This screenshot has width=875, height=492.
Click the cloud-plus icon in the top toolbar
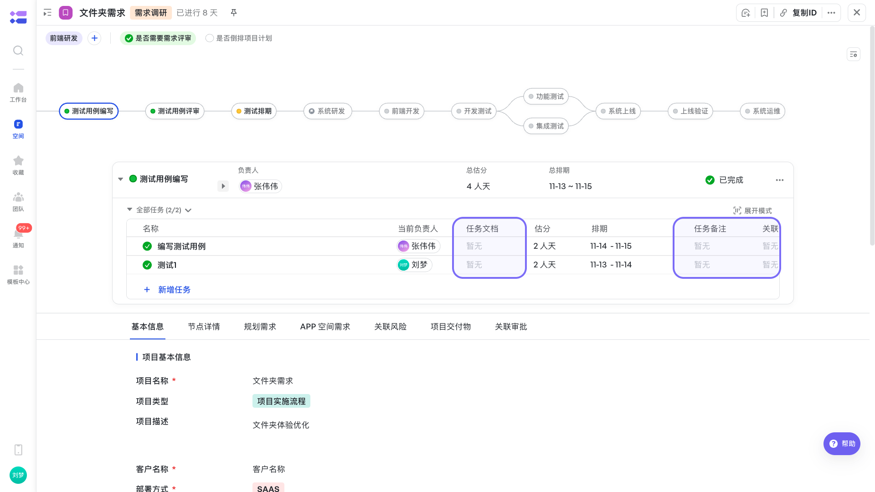click(x=746, y=13)
